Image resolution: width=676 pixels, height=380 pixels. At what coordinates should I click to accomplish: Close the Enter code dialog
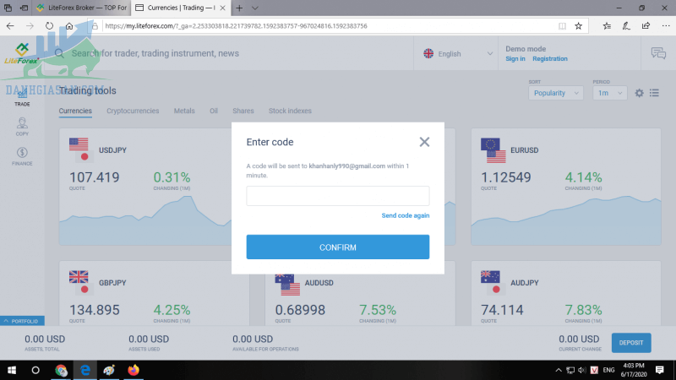(x=424, y=142)
